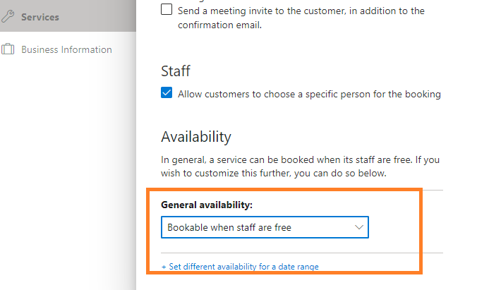This screenshot has width=477, height=290.
Task: Click Set different availability for a date range
Action: pyautogui.click(x=243, y=267)
